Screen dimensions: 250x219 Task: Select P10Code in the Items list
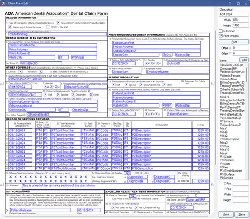(226, 157)
